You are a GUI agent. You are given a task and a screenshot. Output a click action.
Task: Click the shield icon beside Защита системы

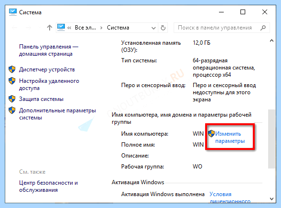click(12, 99)
